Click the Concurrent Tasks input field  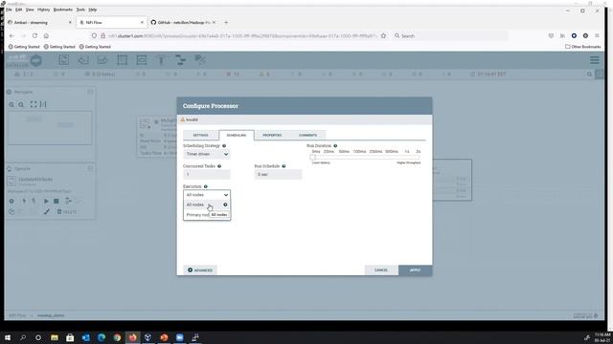[207, 174]
